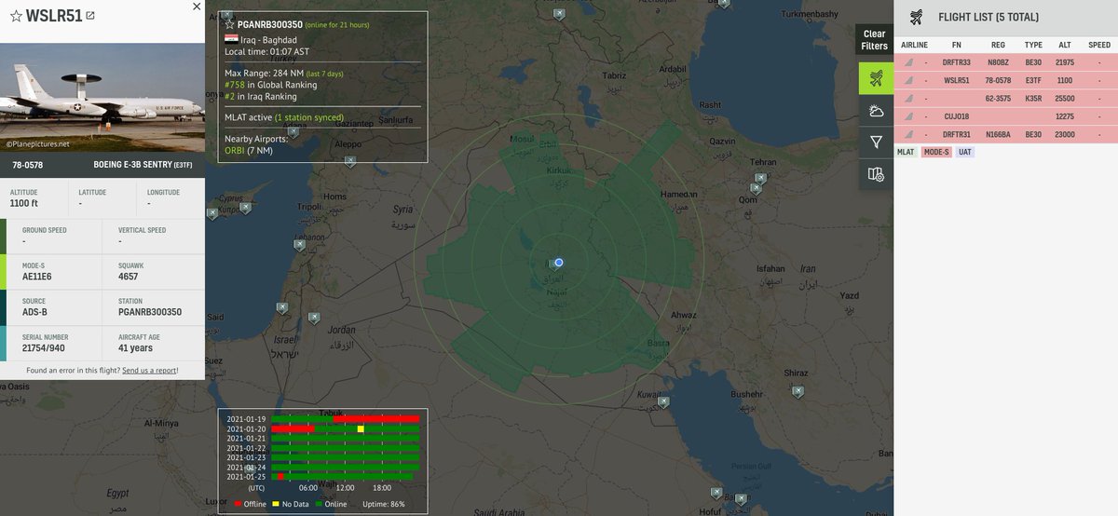1118x516 pixels.
Task: Select the DRFTR33 flight number in the list
Action: click(x=957, y=62)
